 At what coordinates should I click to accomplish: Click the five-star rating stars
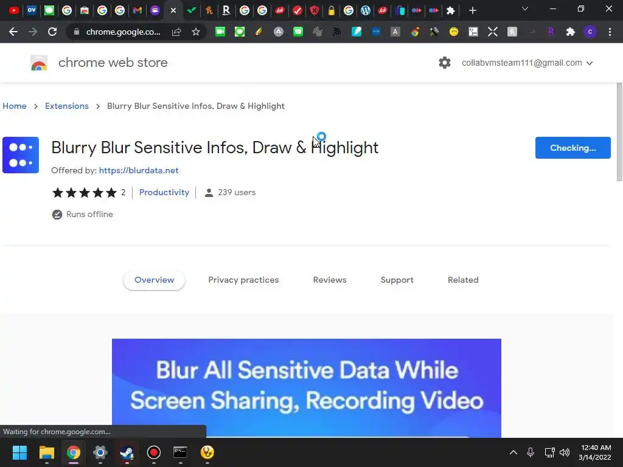[85, 193]
